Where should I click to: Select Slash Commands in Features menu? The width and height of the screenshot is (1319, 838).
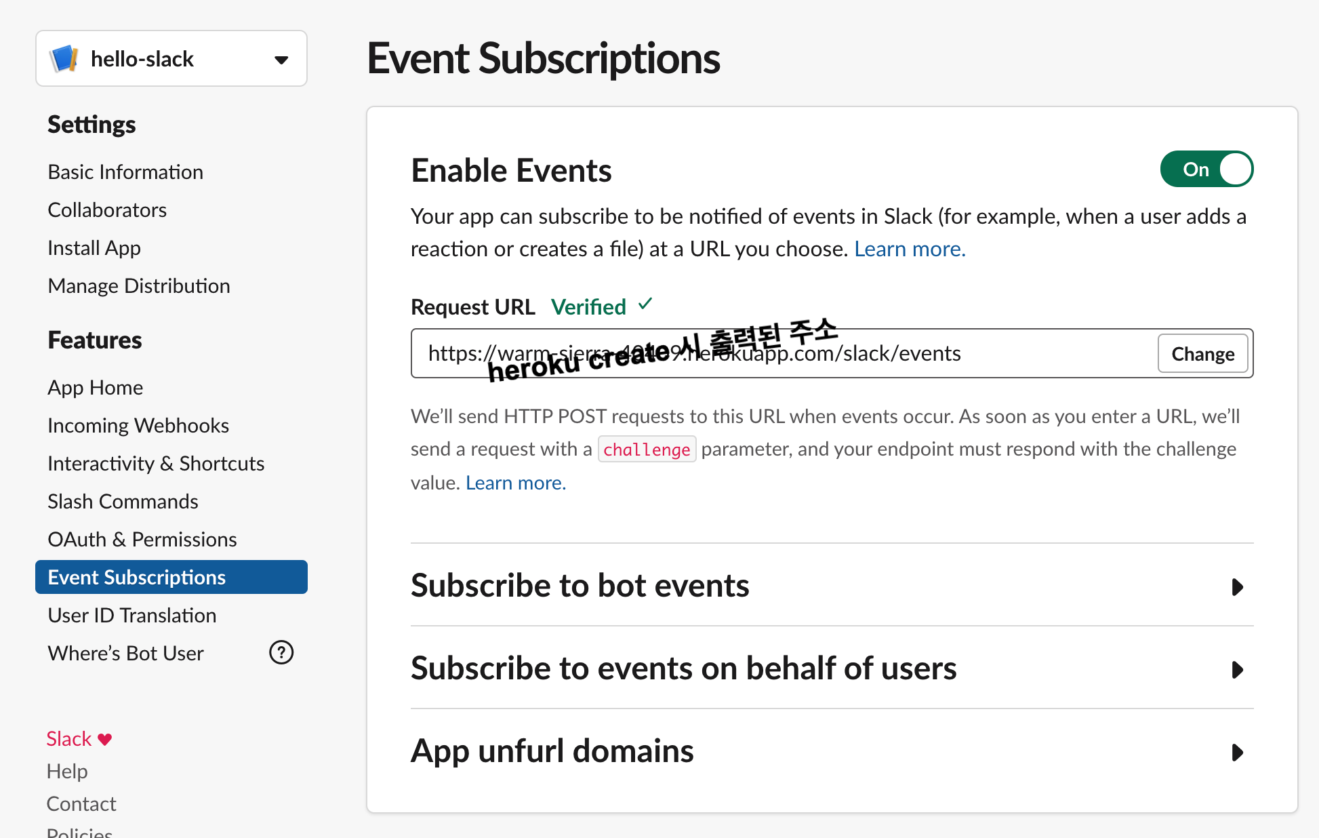click(123, 502)
